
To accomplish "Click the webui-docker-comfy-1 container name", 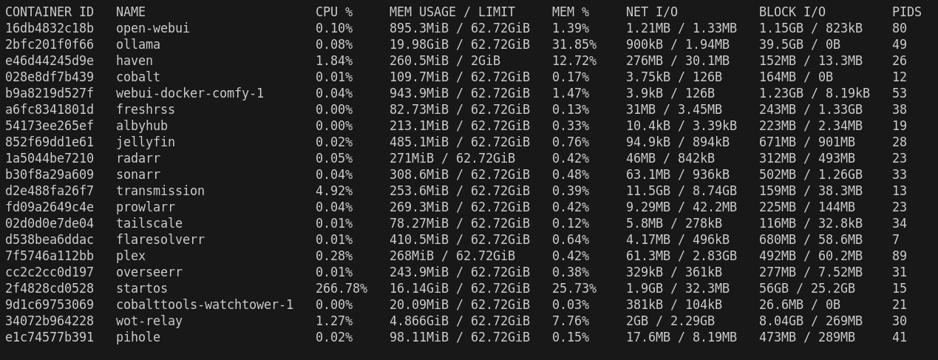I will (189, 93).
